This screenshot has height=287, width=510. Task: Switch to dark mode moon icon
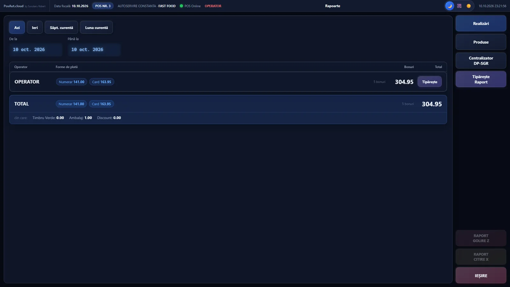point(449,6)
